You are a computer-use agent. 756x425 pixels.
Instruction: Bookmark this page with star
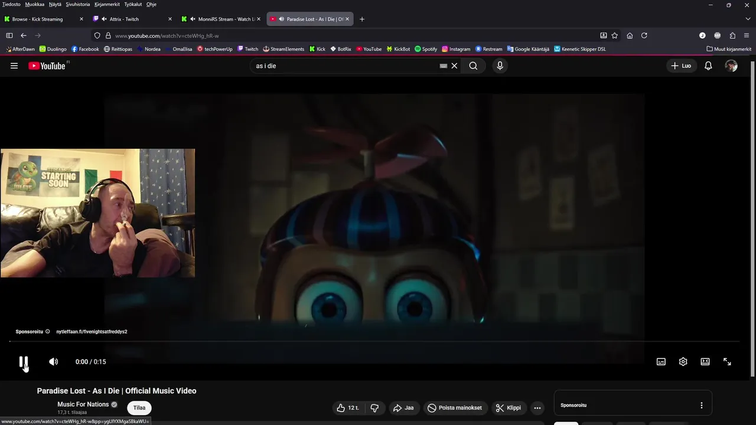point(615,35)
